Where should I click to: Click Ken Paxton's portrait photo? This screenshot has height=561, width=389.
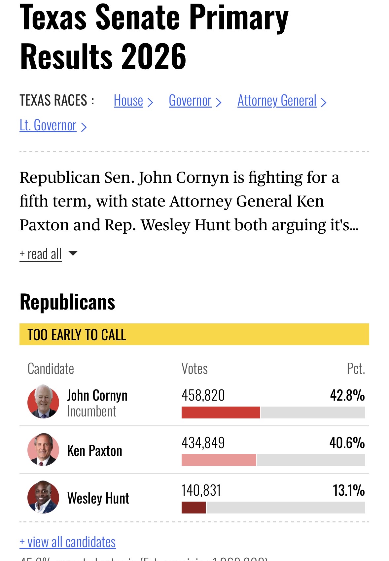[43, 449]
